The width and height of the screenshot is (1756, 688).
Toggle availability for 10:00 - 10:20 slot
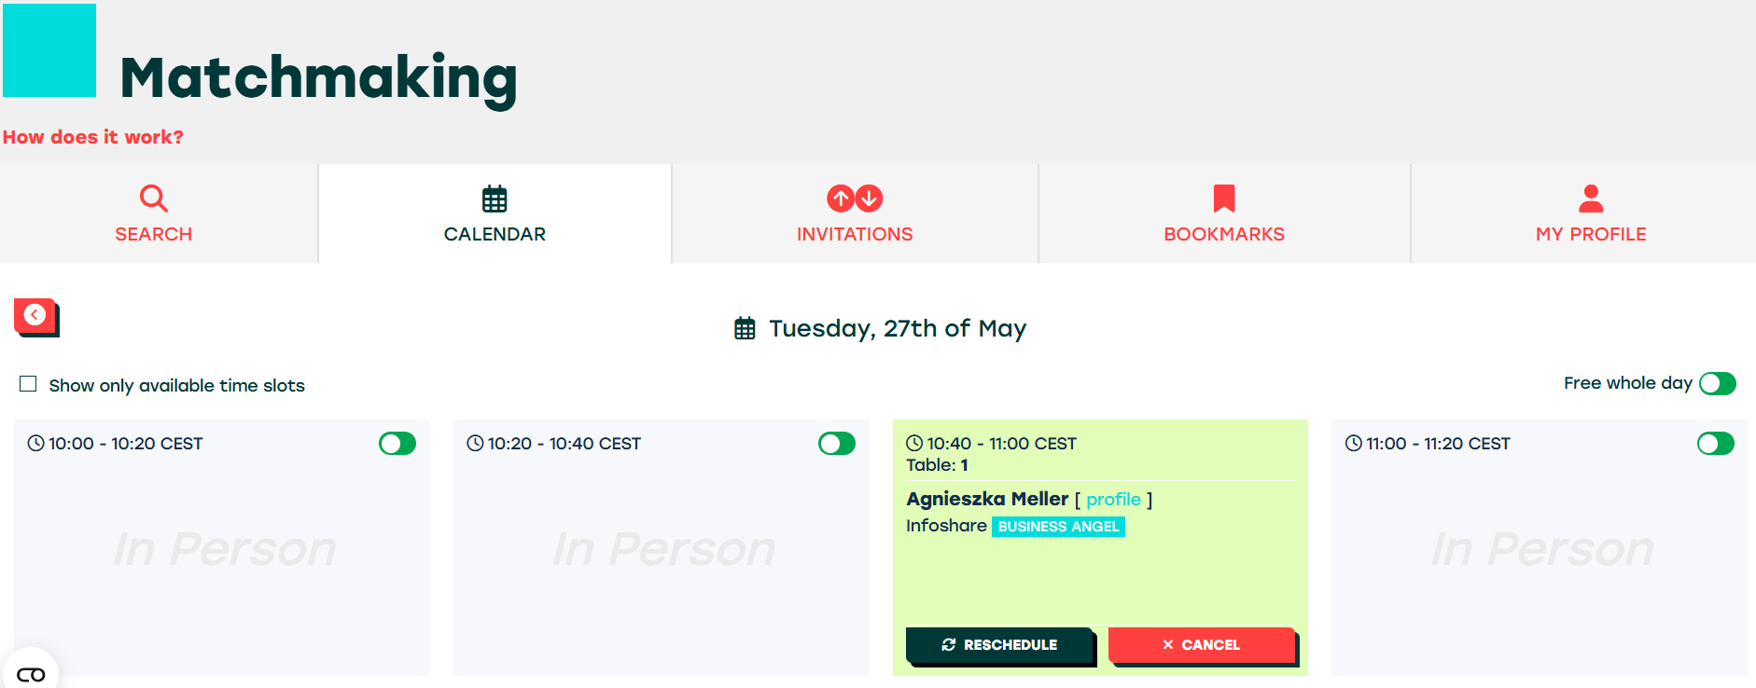coord(397,444)
